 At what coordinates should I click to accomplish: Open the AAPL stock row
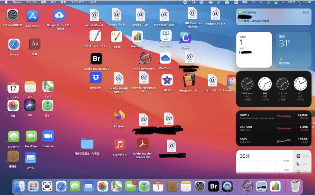pos(274,140)
